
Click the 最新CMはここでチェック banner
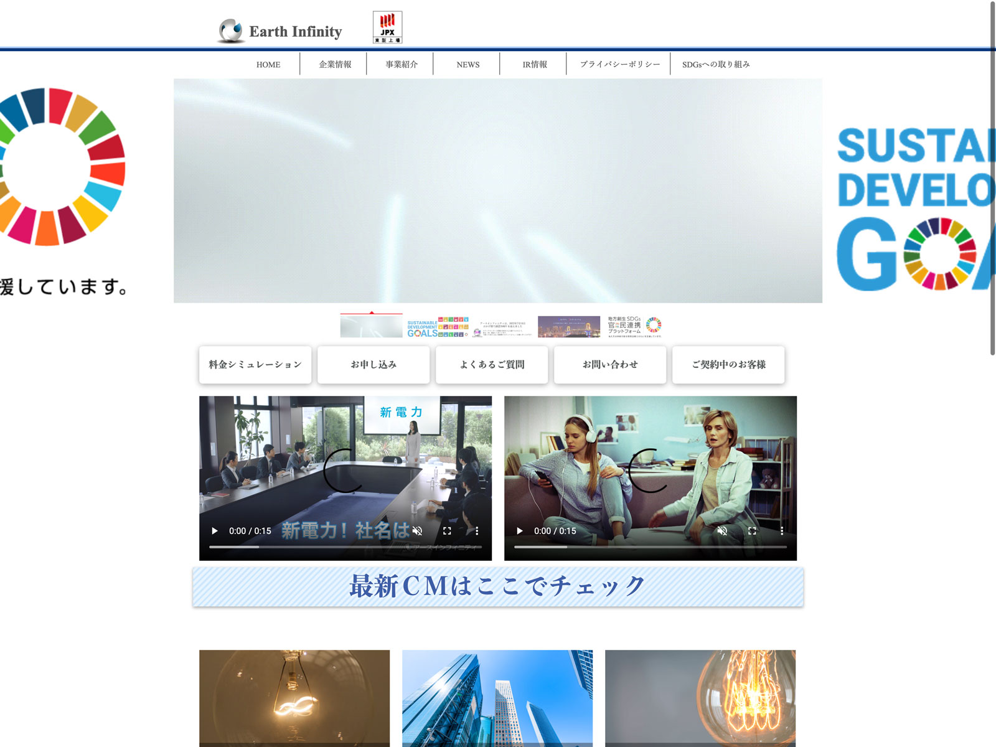pos(498,586)
